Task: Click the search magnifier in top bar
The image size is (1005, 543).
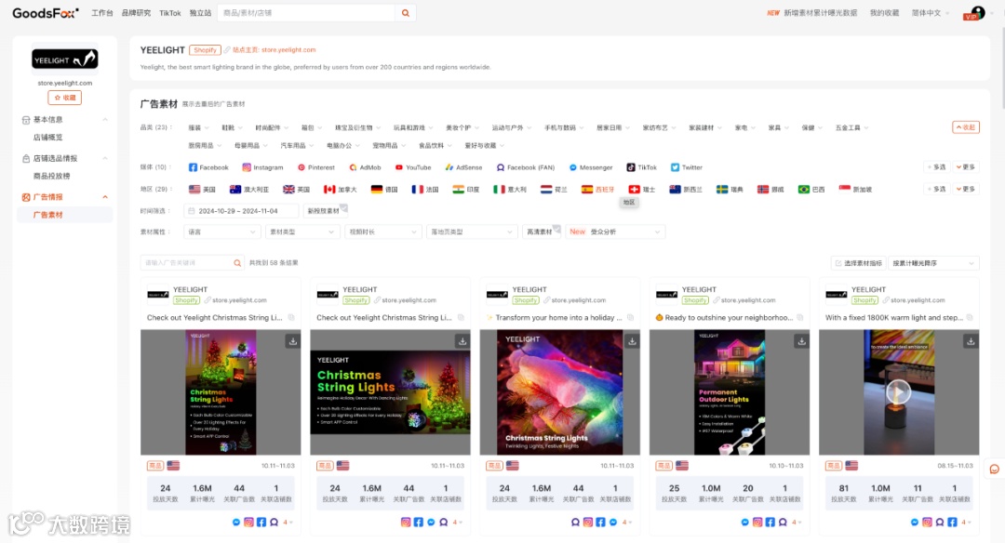Action: 405,13
